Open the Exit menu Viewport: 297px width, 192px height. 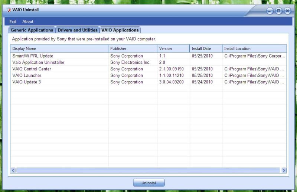[13, 22]
